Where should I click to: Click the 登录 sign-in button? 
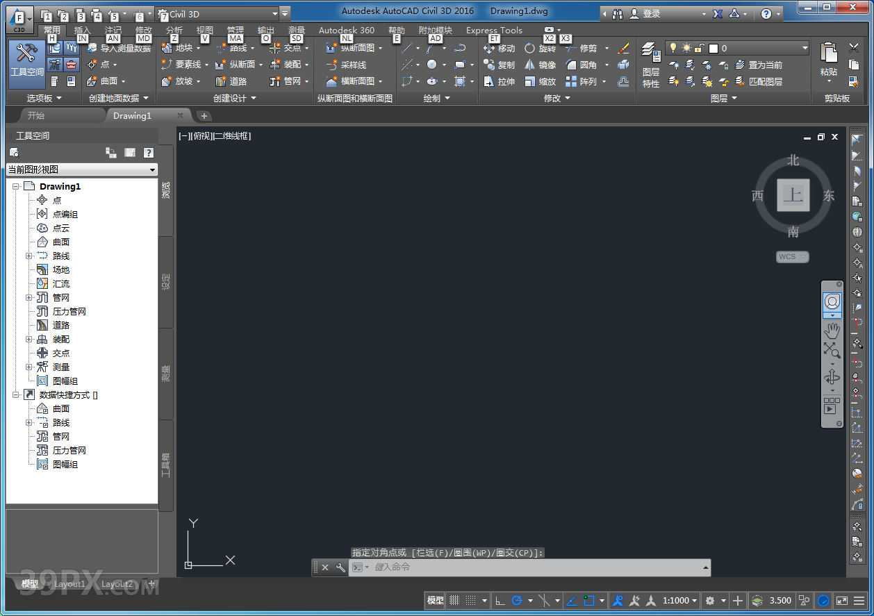click(651, 14)
